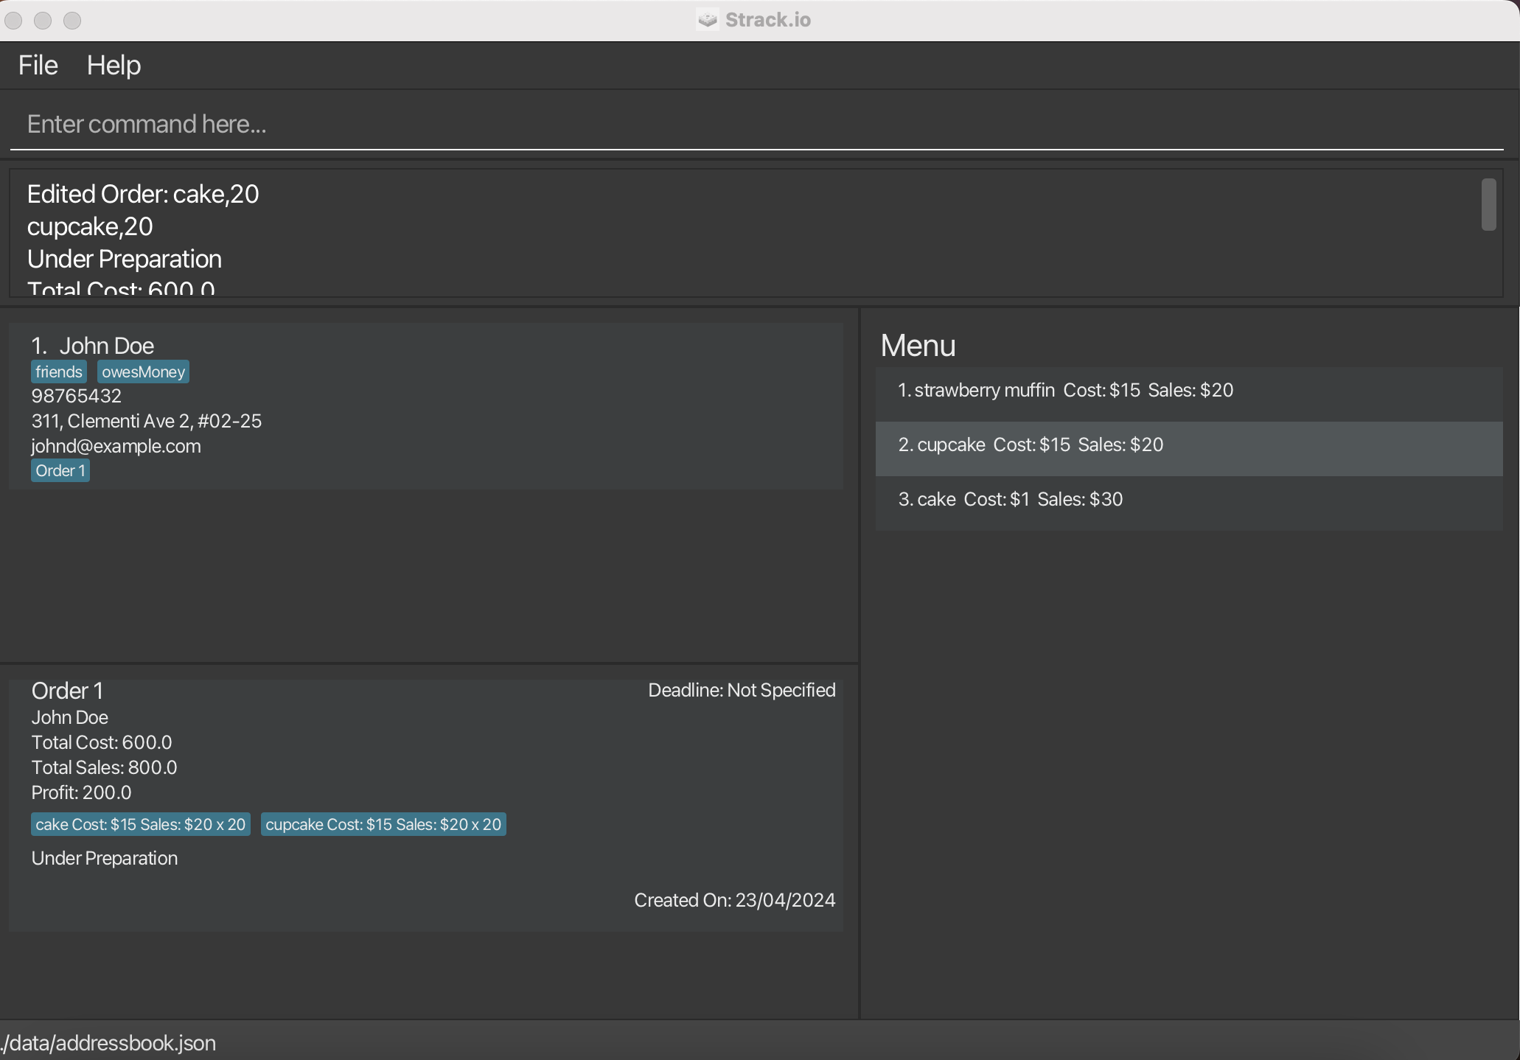Click the owesMoney tag
The image size is (1520, 1060).
[143, 372]
